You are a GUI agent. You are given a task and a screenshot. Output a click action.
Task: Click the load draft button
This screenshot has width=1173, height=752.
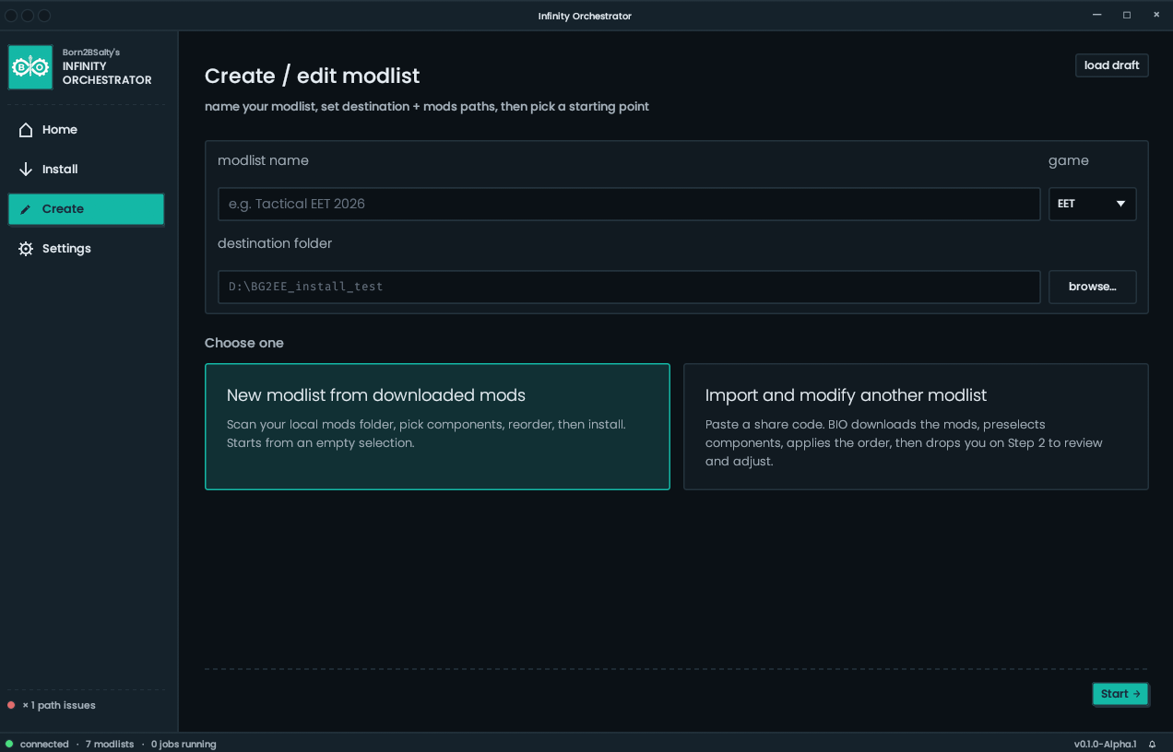1111,65
